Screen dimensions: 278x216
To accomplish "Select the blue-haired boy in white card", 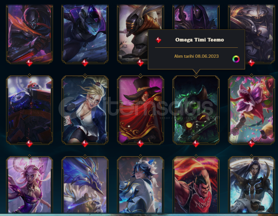I will [141, 184].
